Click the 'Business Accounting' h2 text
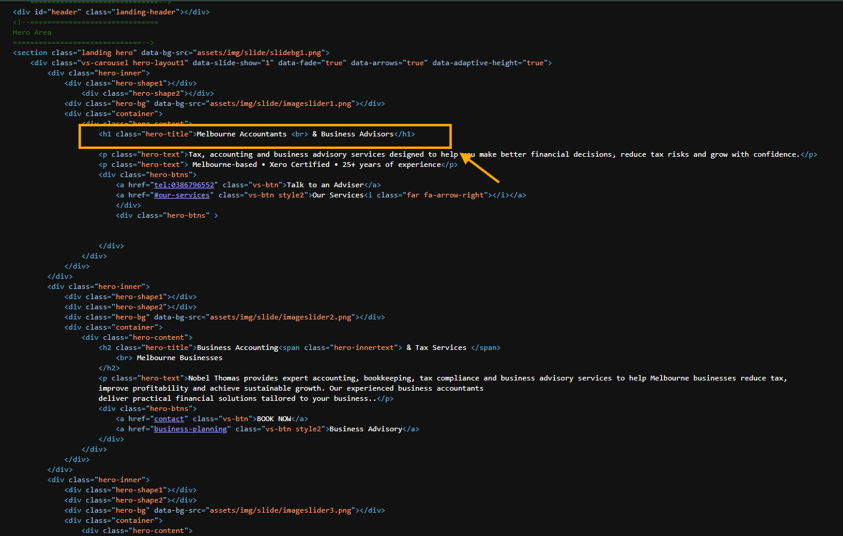 (238, 348)
